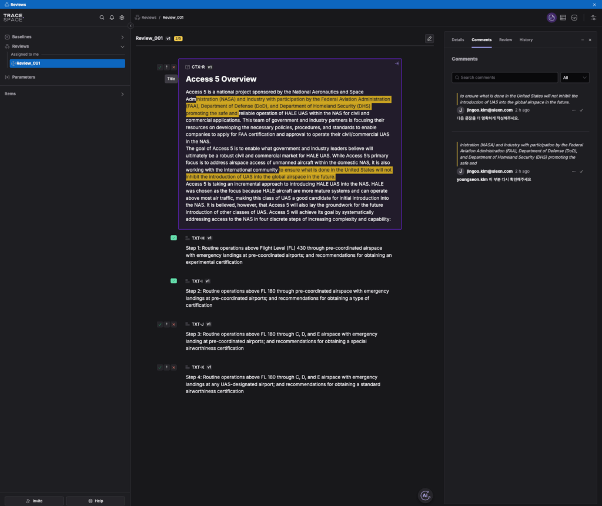602x506 pixels.
Task: Click the TXT-K item type icon
Action: pos(188,367)
